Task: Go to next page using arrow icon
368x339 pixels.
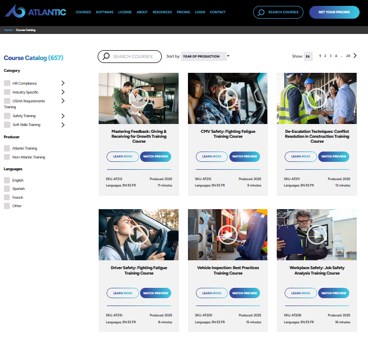Action: [355, 56]
